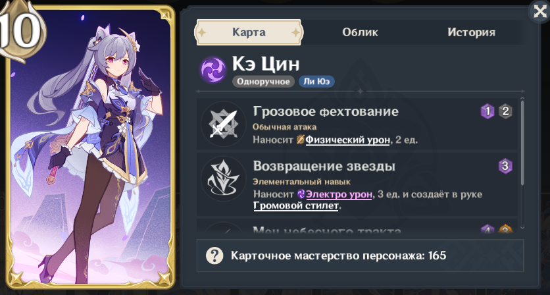Switch to the Облик tab
This screenshot has width=550, height=295.
coord(361,32)
